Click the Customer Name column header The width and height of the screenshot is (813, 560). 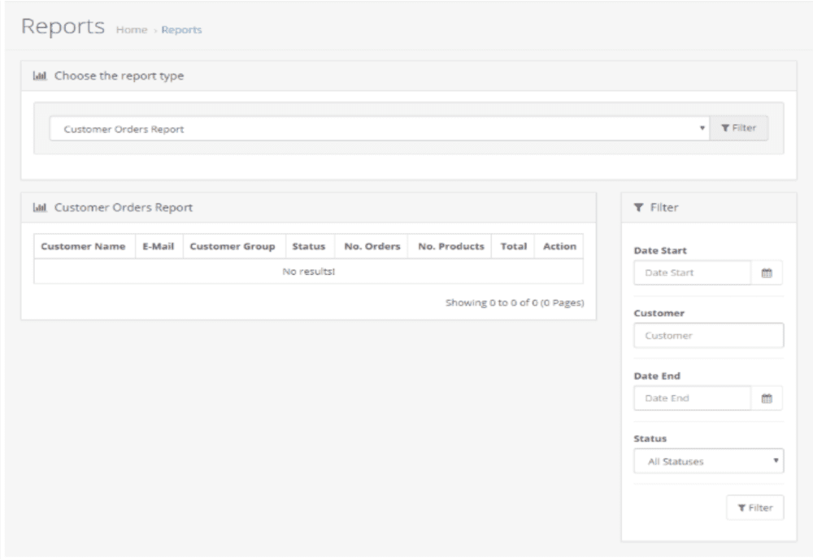click(83, 246)
